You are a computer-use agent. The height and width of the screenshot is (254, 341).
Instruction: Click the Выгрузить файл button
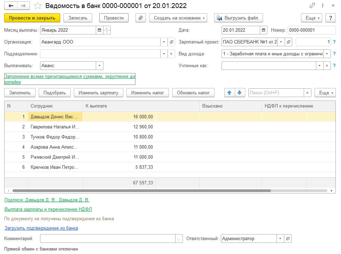coord(239,18)
